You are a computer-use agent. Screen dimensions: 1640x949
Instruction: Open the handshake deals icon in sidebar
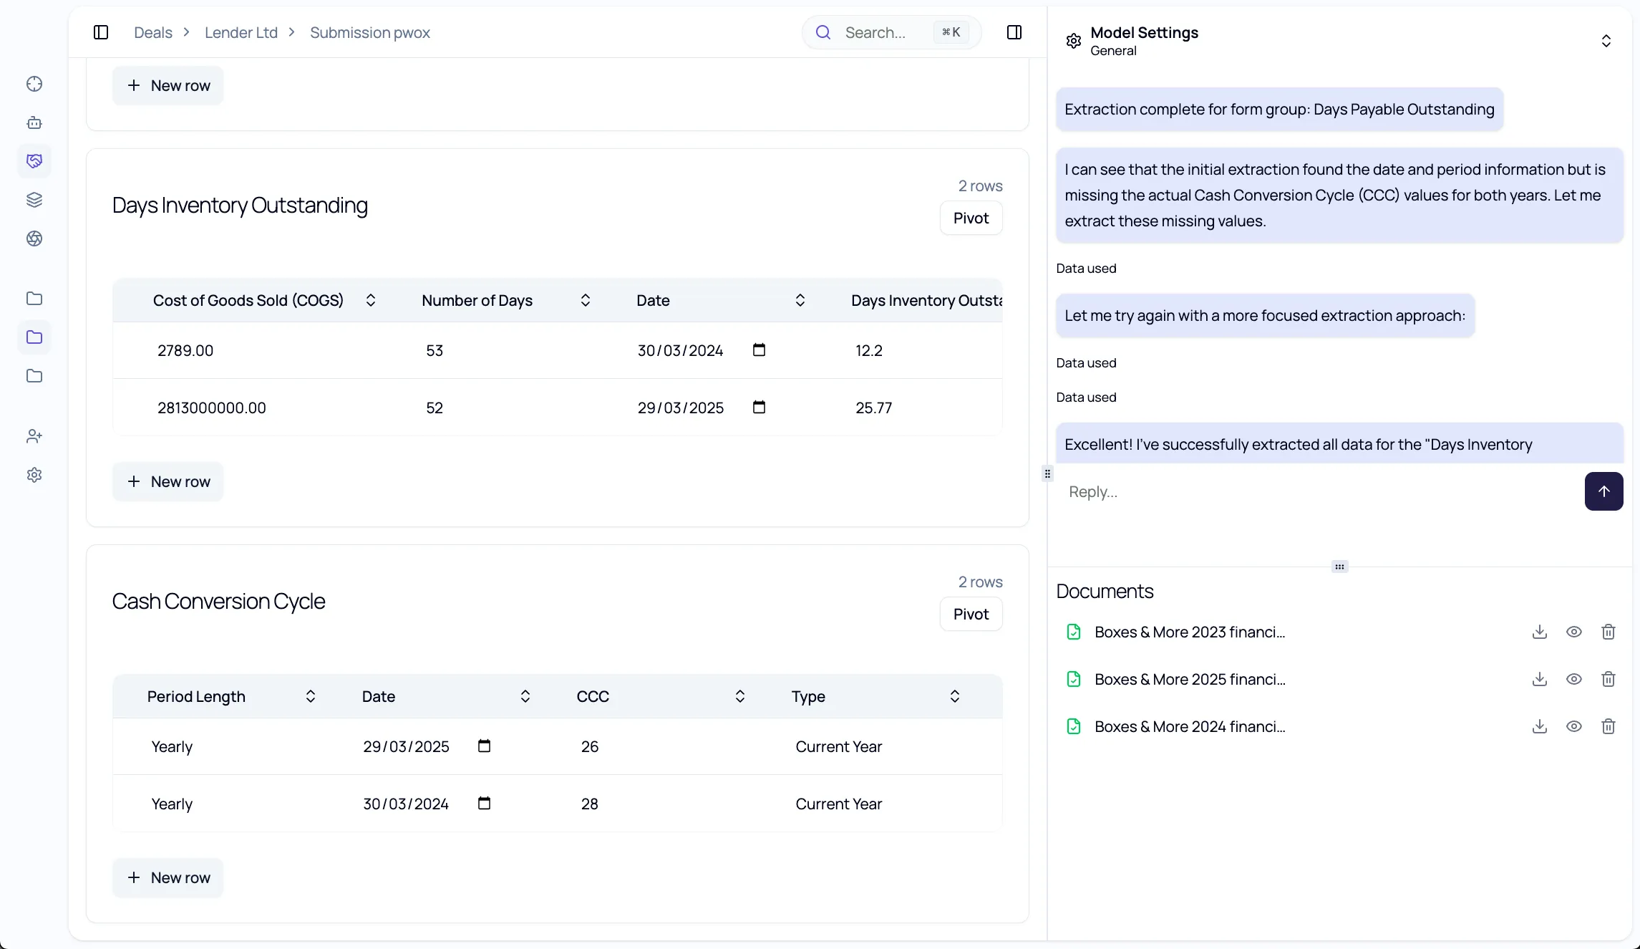34,161
